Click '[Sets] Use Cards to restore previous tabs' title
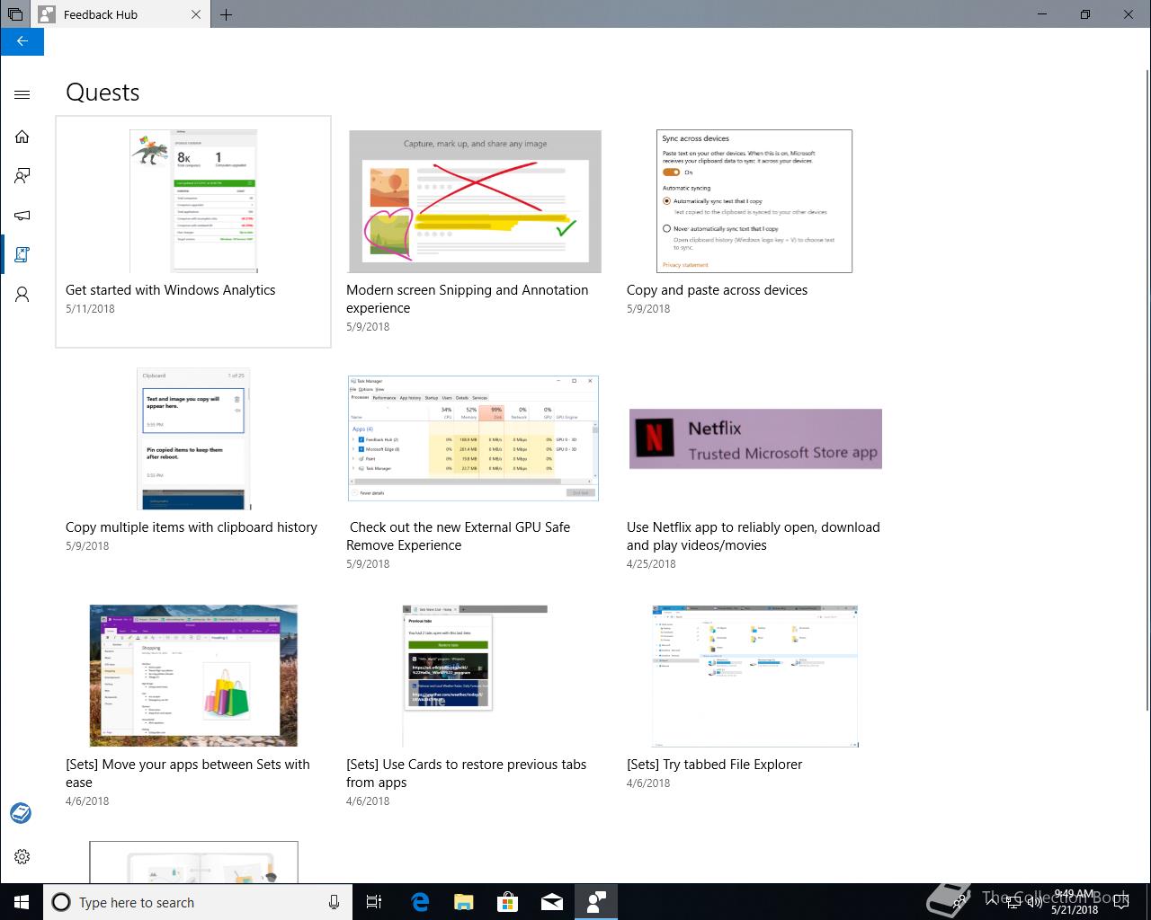Viewport: 1151px width, 920px height. tap(466, 774)
